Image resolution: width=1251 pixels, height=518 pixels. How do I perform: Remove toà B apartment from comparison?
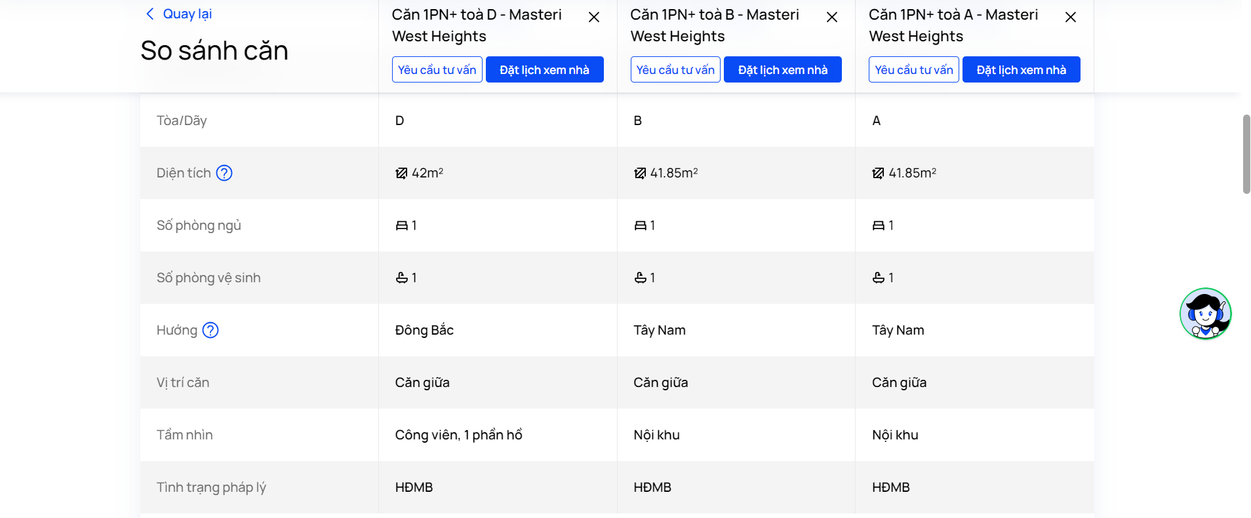(832, 17)
